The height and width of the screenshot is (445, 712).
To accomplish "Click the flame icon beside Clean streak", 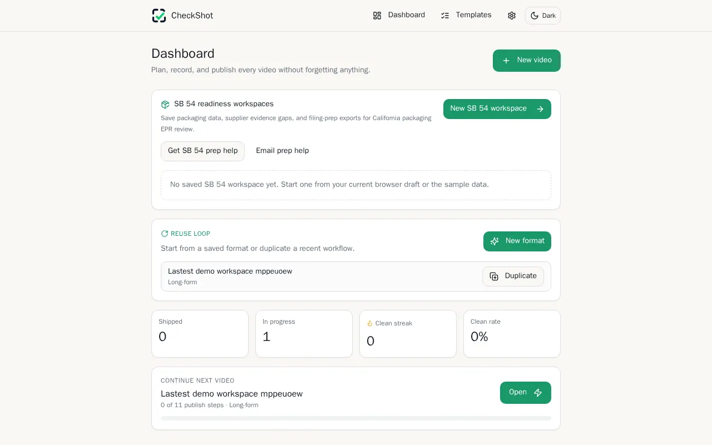I will click(x=370, y=324).
